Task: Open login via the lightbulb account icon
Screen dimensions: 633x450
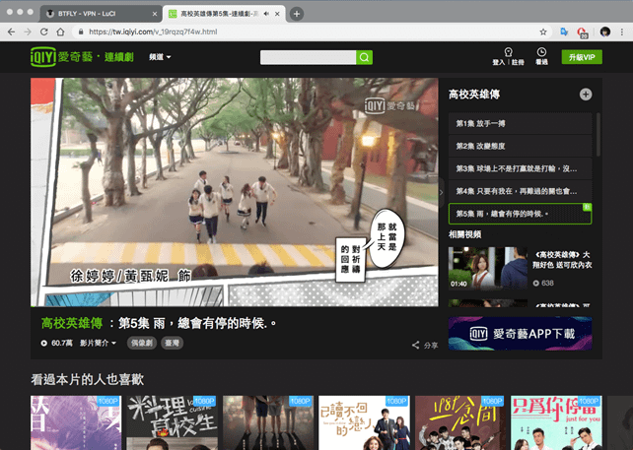Action: 508,51
